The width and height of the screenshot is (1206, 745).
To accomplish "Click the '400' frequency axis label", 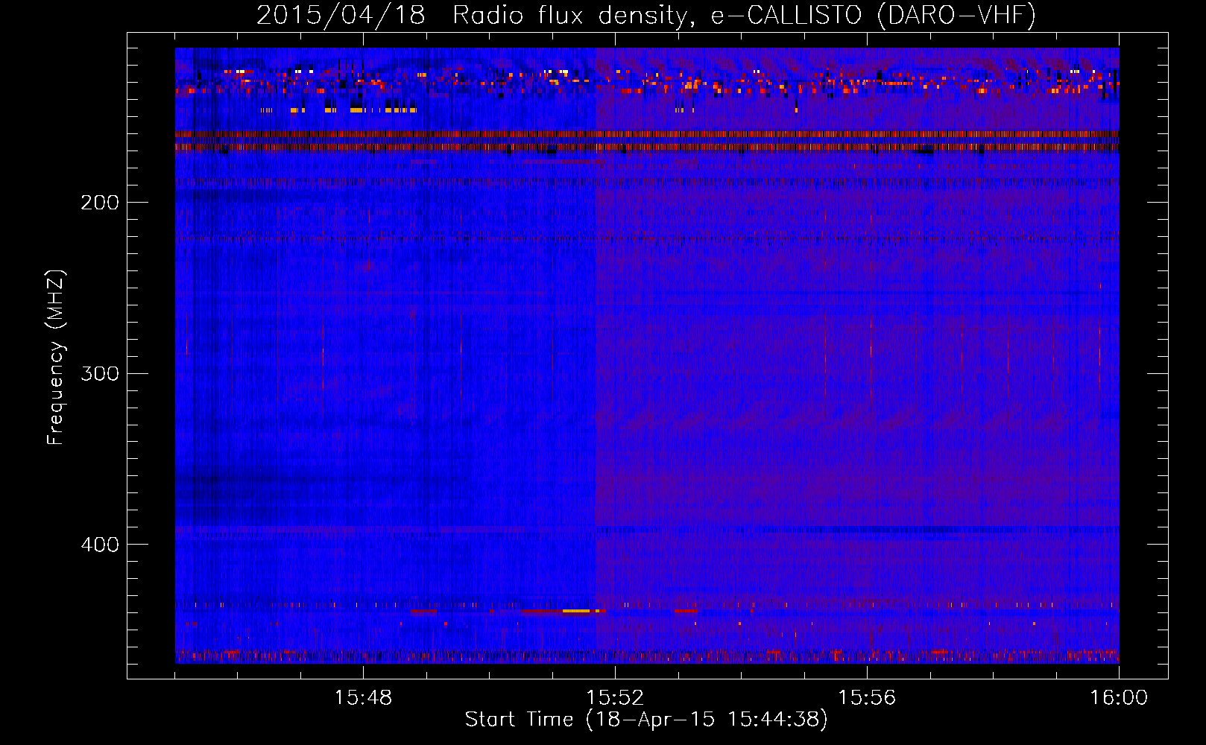I will click(x=100, y=545).
